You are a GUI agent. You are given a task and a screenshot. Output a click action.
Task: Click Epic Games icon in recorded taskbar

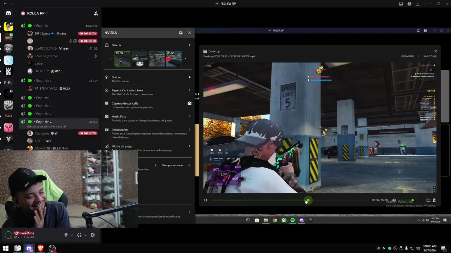[x=310, y=220]
